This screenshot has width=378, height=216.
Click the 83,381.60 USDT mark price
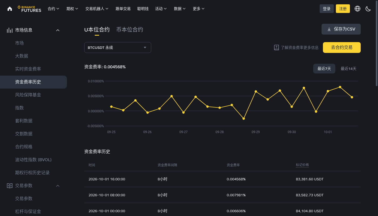(x=310, y=179)
